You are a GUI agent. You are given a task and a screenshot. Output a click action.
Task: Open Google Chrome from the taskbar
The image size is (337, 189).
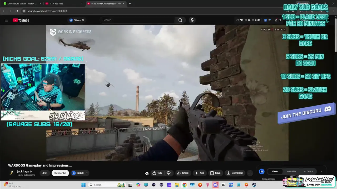click(x=184, y=185)
